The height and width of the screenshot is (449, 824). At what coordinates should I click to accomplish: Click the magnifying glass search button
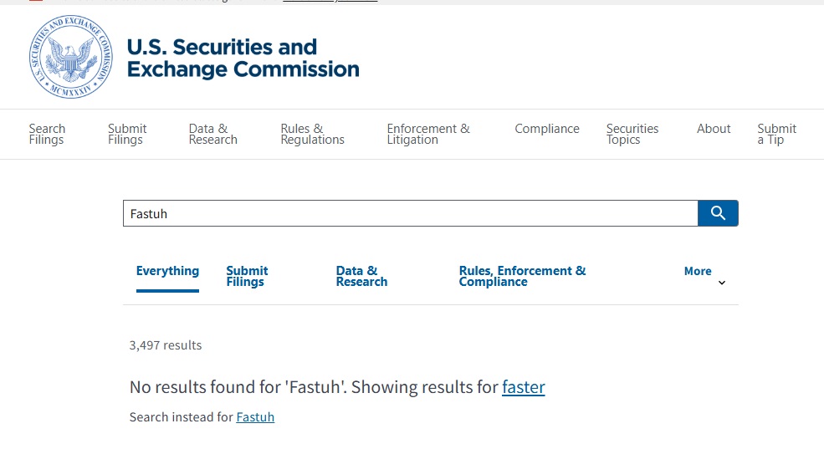point(718,213)
